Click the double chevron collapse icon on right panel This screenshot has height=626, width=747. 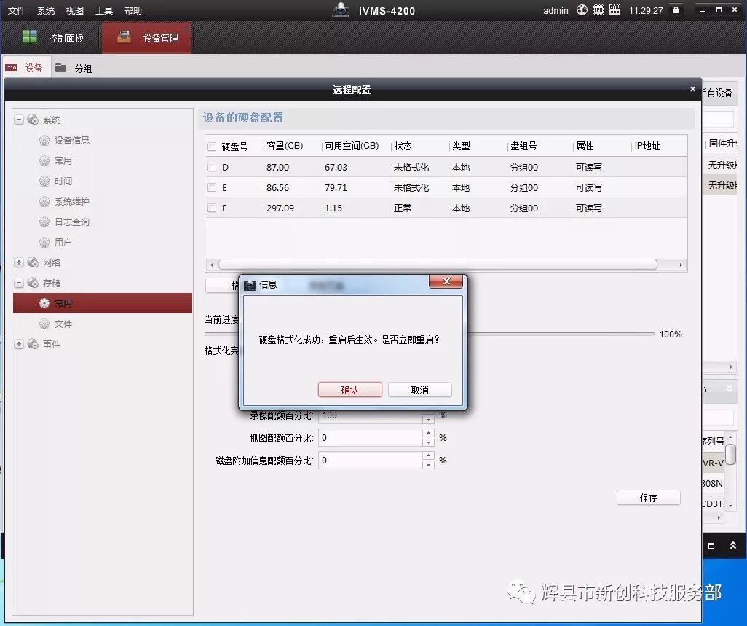click(730, 388)
